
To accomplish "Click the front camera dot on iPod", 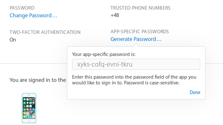I will (x=29, y=95).
